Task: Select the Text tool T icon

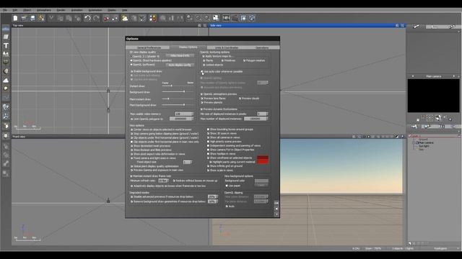Action: (6, 45)
